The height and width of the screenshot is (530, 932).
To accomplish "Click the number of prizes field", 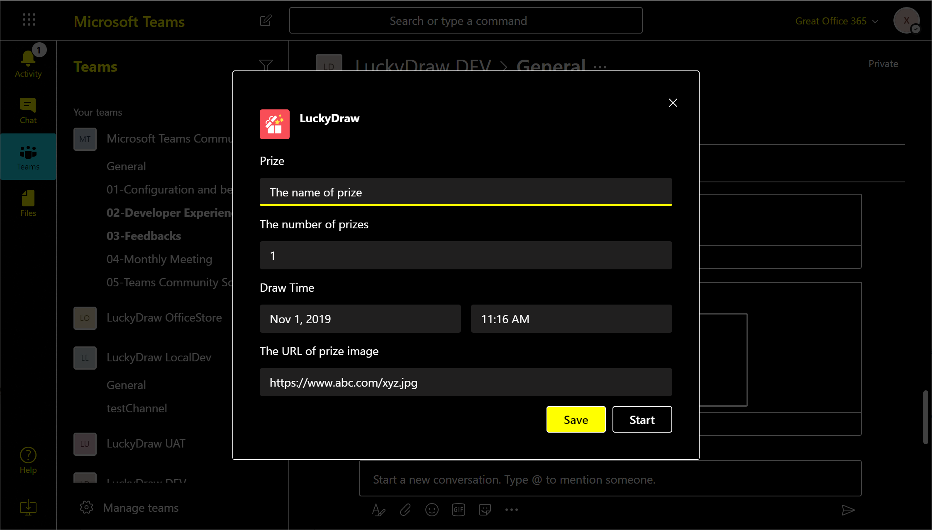I will coord(466,255).
